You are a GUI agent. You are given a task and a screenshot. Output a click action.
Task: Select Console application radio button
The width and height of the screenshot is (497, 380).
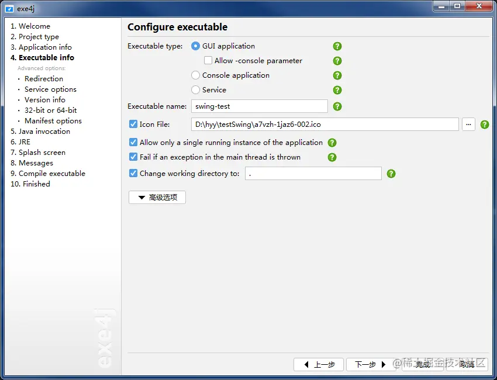(x=195, y=75)
